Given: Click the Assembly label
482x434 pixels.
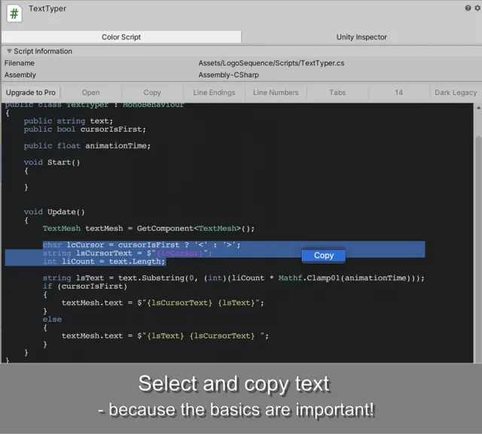Looking at the screenshot, I should (x=20, y=75).
